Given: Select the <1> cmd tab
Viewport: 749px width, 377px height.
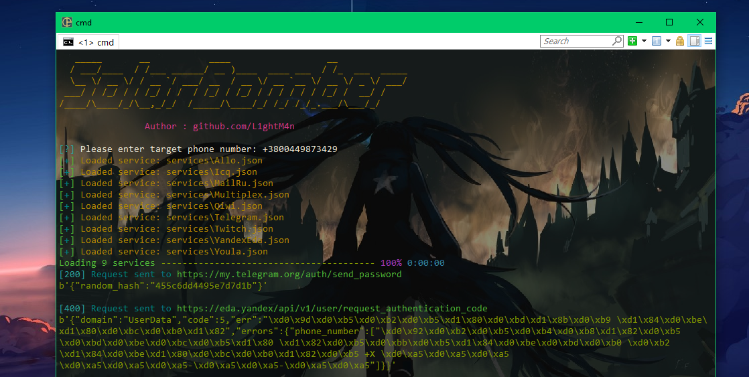Looking at the screenshot, I should pos(88,42).
